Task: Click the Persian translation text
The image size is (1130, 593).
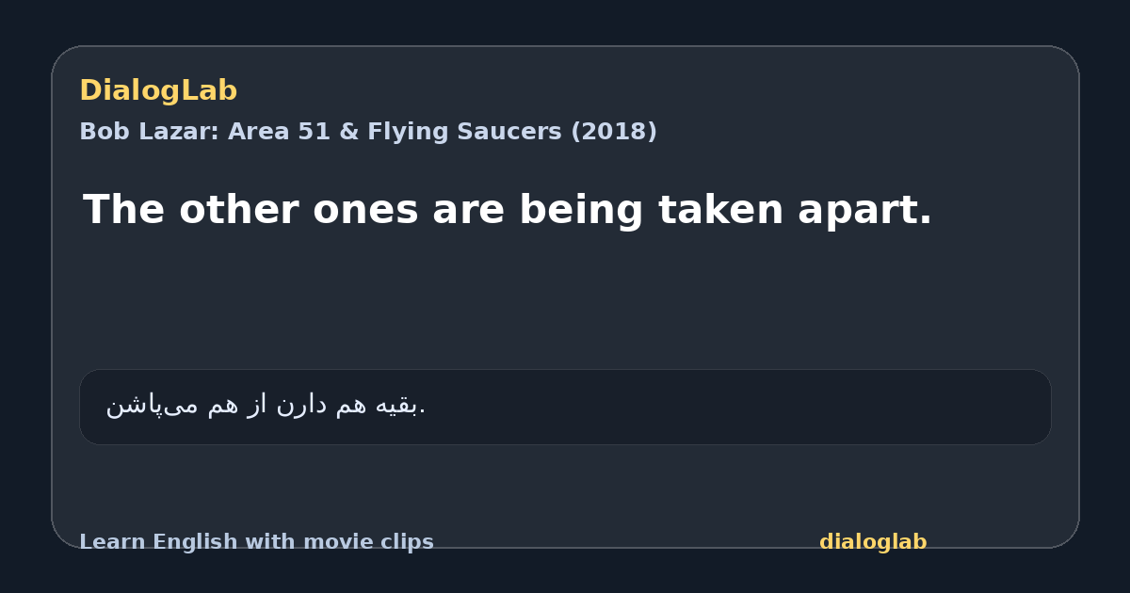Action: point(266,405)
